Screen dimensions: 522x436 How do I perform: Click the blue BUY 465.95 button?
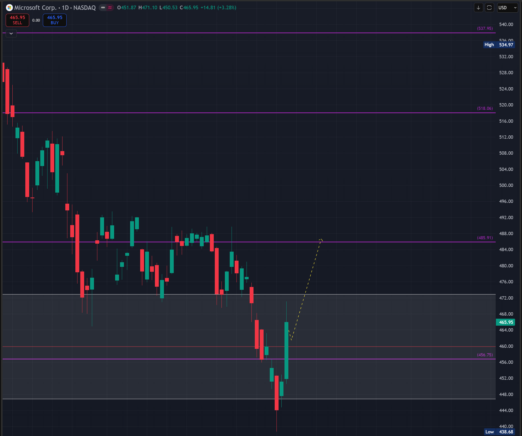pyautogui.click(x=55, y=20)
